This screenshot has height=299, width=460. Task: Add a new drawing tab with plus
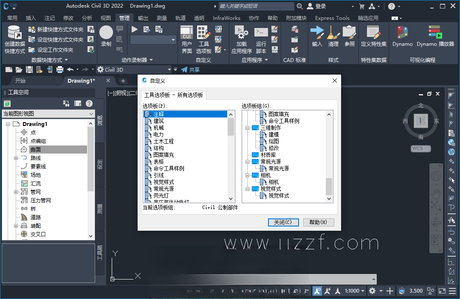coord(123,81)
